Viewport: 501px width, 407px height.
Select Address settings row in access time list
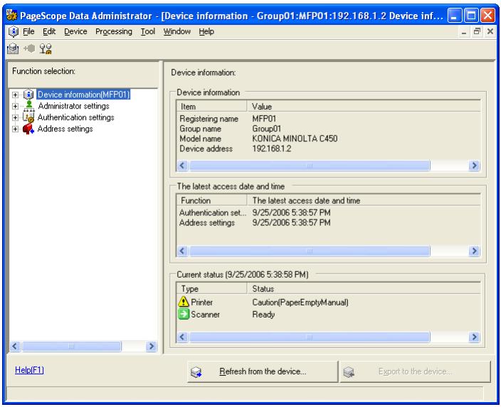tap(329, 222)
